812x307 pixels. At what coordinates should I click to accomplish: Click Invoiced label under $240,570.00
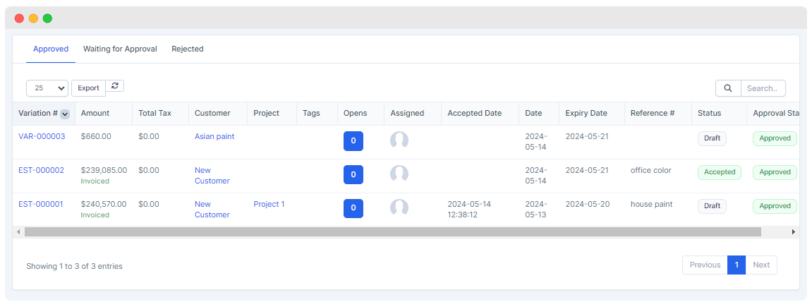pyautogui.click(x=95, y=215)
